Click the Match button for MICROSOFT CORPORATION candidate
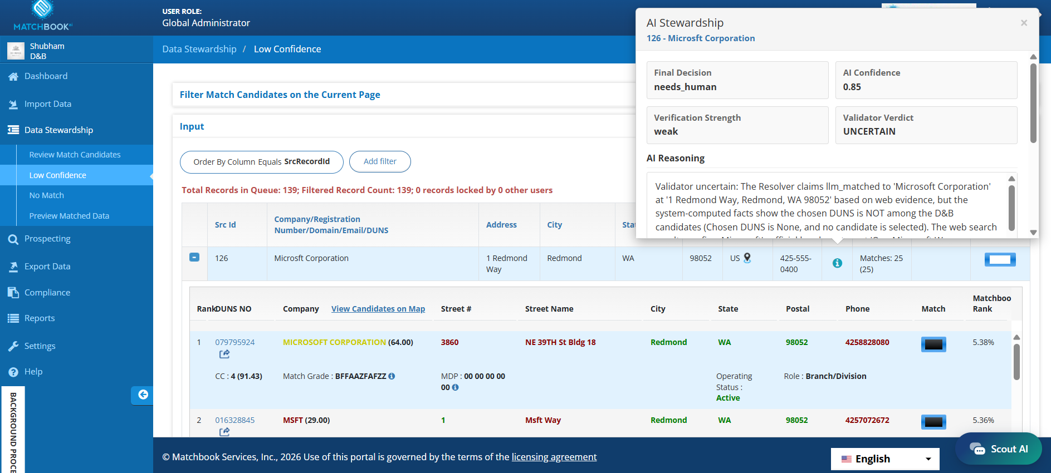 point(933,344)
